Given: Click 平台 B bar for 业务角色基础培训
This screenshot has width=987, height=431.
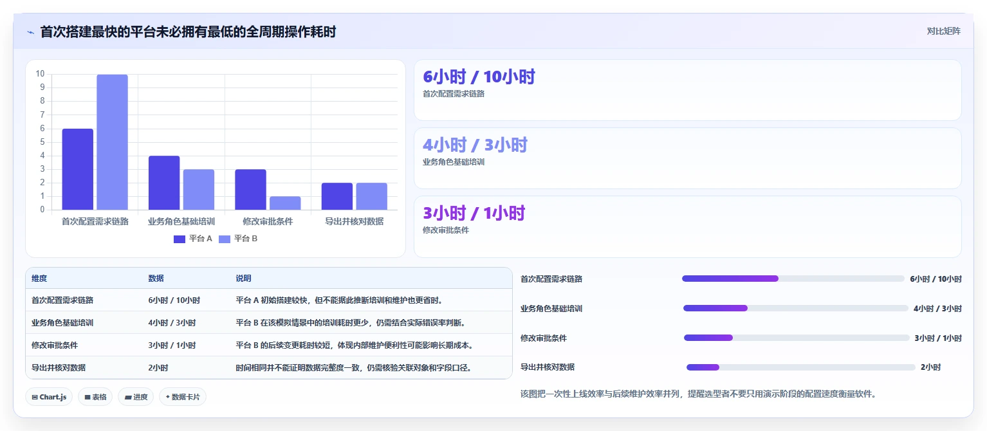Looking at the screenshot, I should pos(199,190).
